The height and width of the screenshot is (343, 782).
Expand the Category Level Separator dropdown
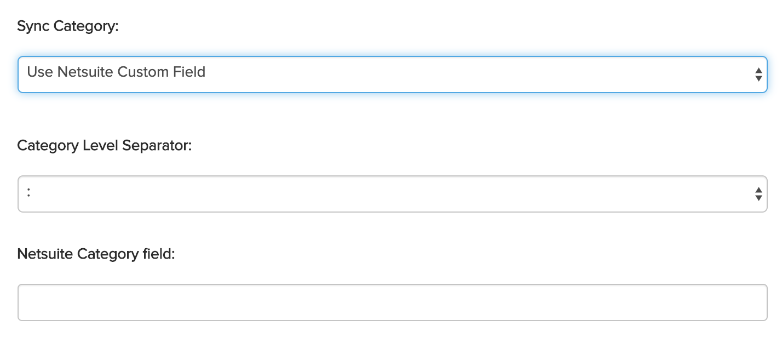392,194
